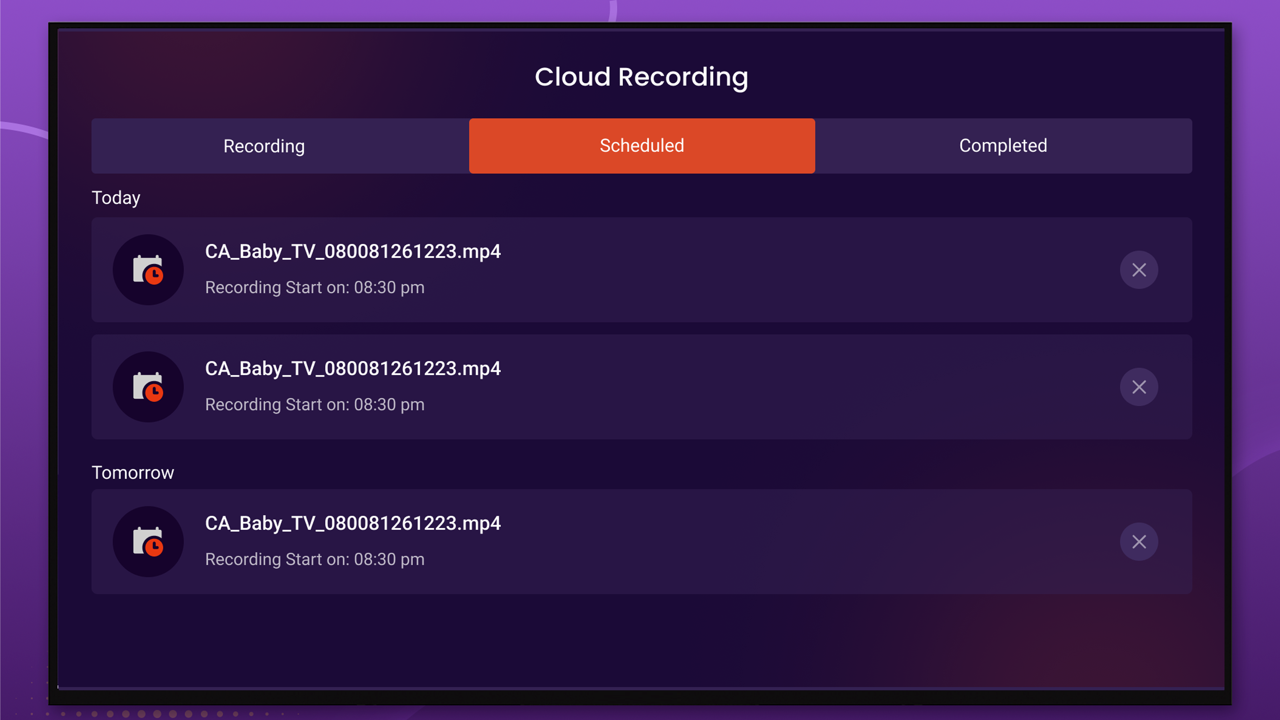Click Tomorrow's 'Recording Start on: 08:30 pm' text

314,560
